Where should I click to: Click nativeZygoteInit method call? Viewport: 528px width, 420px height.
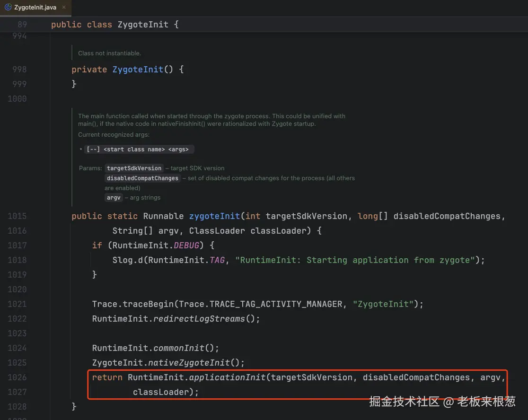(x=189, y=362)
